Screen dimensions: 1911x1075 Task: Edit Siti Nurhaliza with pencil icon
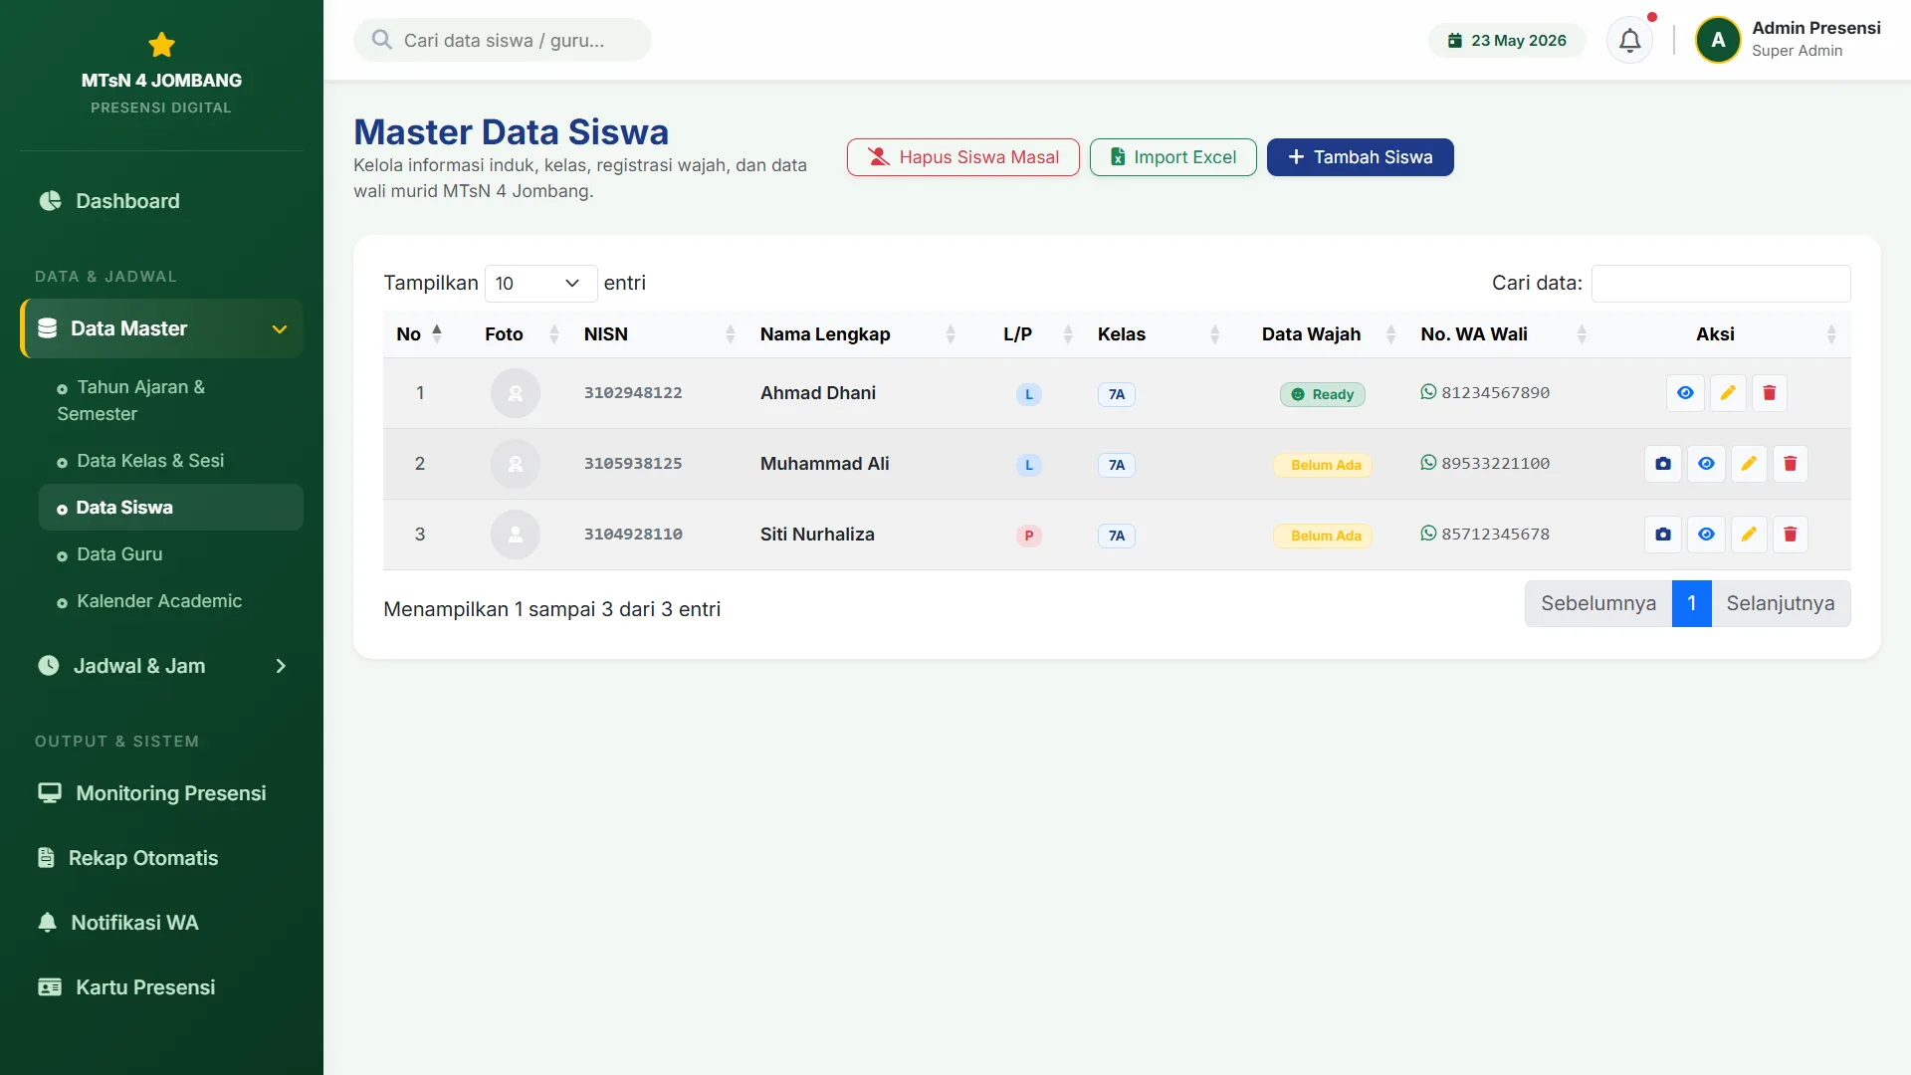click(x=1749, y=535)
